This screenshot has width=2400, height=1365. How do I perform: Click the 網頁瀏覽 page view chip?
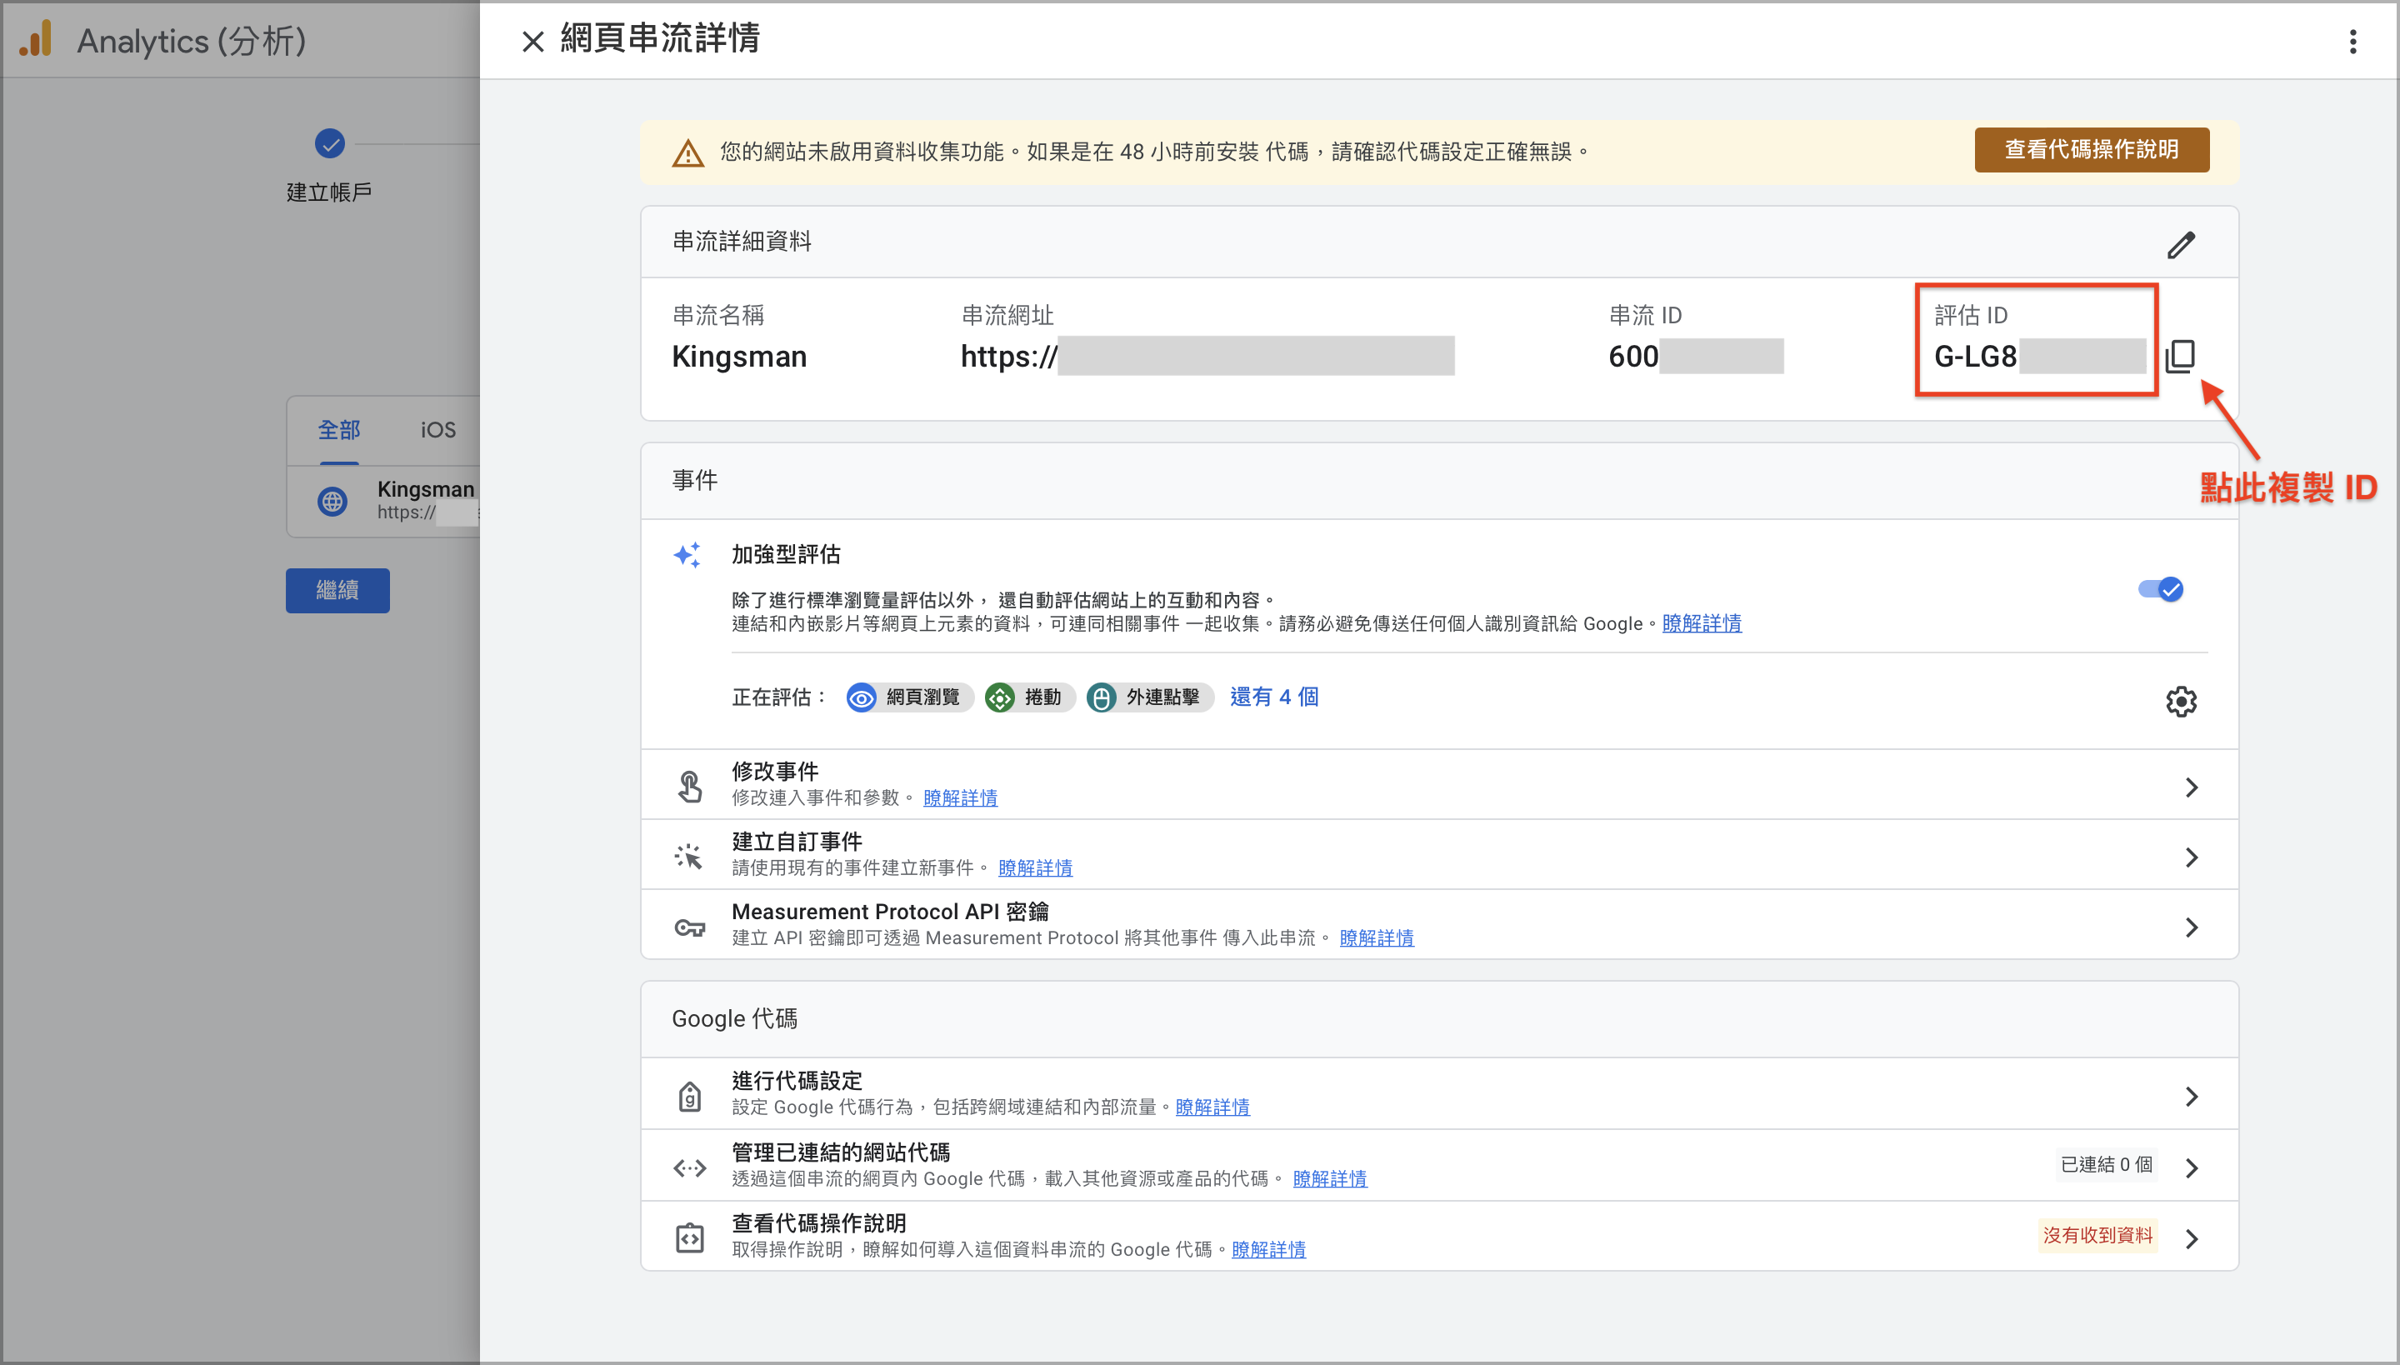[908, 697]
